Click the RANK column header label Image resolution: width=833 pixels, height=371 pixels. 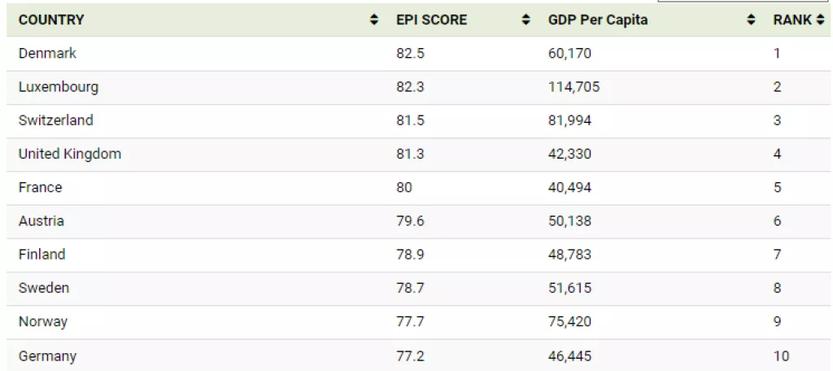pos(792,20)
